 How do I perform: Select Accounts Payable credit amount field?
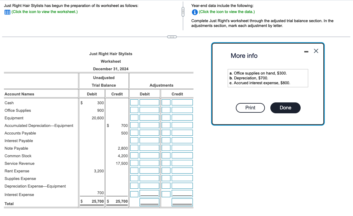(x=182, y=133)
